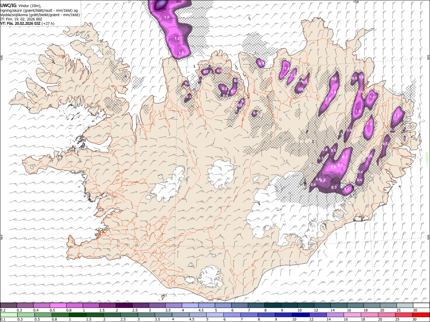
Task: Select the darkest purple upper swatch between 2 and 2.5
Action: (x=124, y=306)
